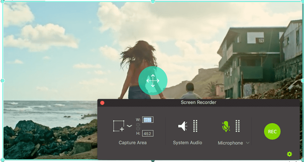Click the top-left corner resize handle
Screen dimensions: 304x162
point(3,2)
